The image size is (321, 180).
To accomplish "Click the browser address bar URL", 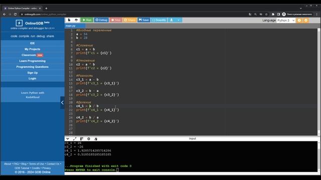I will (45, 14).
